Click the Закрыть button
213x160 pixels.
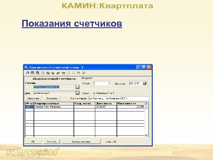51,142
